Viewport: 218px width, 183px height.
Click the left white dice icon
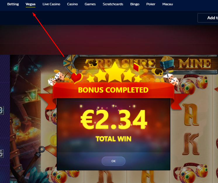(56, 78)
